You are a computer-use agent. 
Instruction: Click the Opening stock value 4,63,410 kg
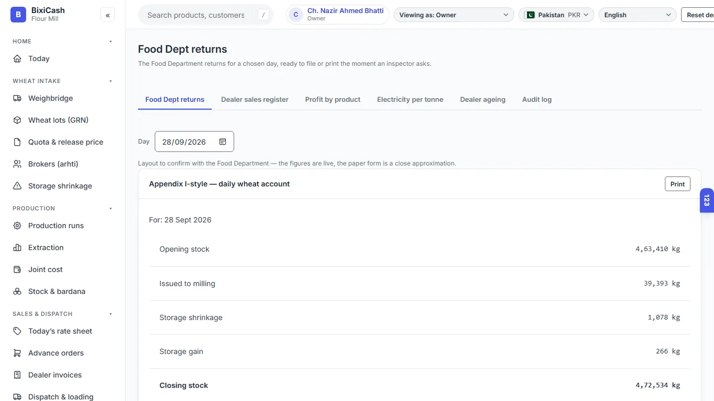pyautogui.click(x=658, y=249)
